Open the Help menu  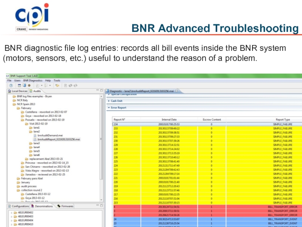(48, 81)
